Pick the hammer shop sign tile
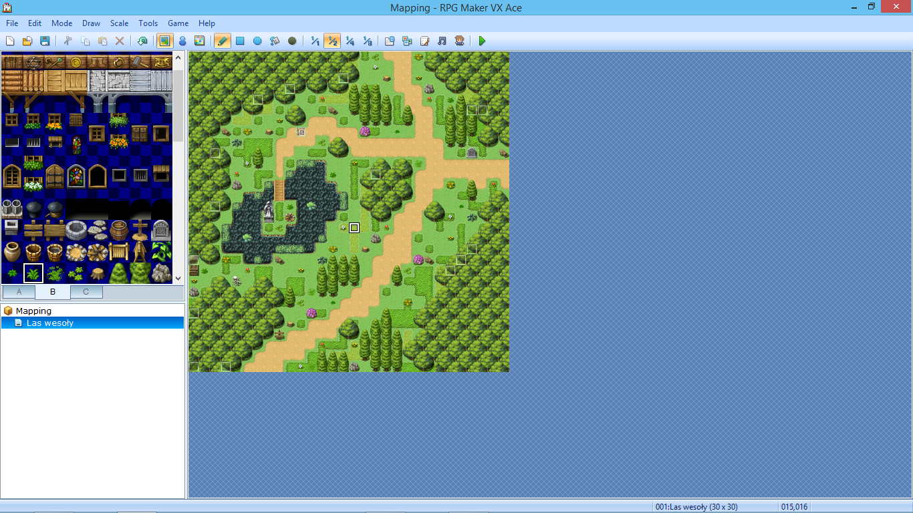Screen dimensions: 913x513 click(140, 62)
